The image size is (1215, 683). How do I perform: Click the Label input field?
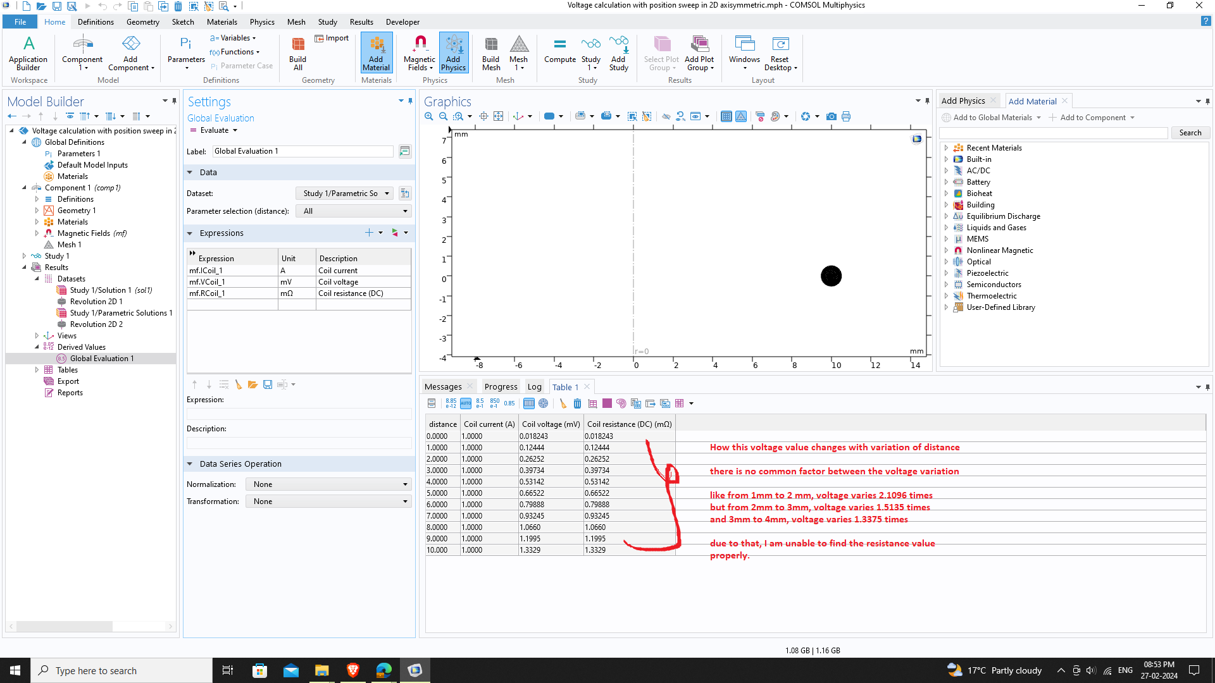(x=303, y=151)
